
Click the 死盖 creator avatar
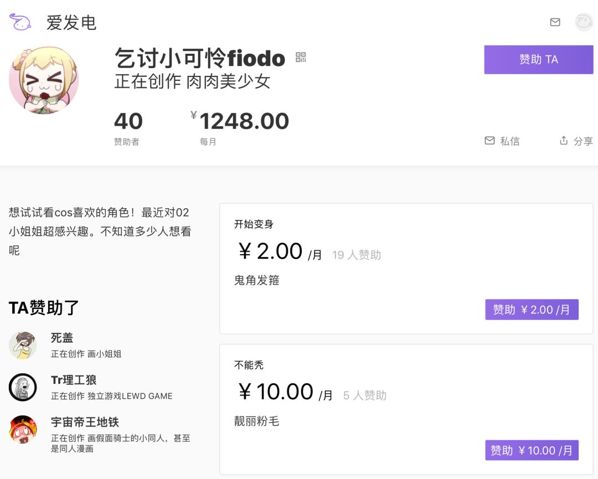click(23, 345)
